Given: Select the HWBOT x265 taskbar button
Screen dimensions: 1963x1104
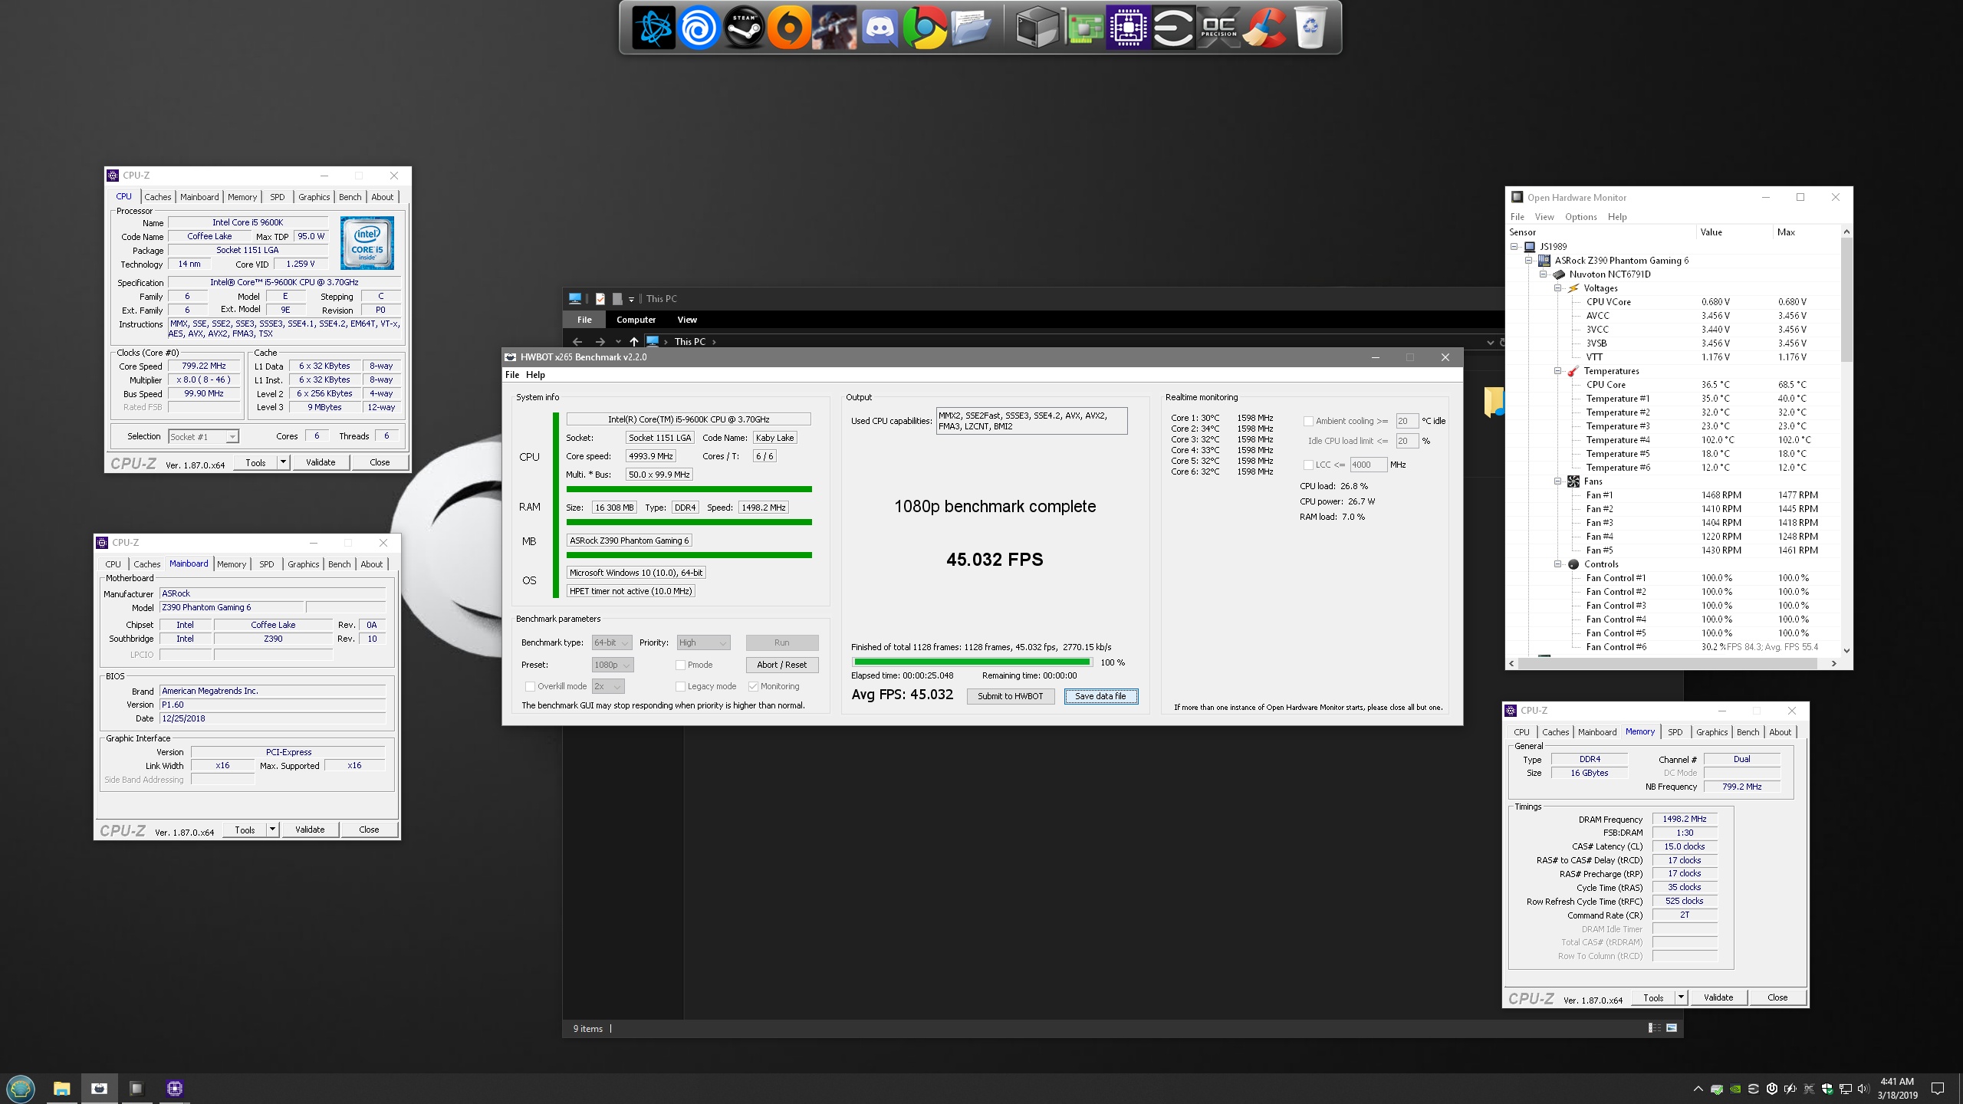Looking at the screenshot, I should coord(99,1088).
